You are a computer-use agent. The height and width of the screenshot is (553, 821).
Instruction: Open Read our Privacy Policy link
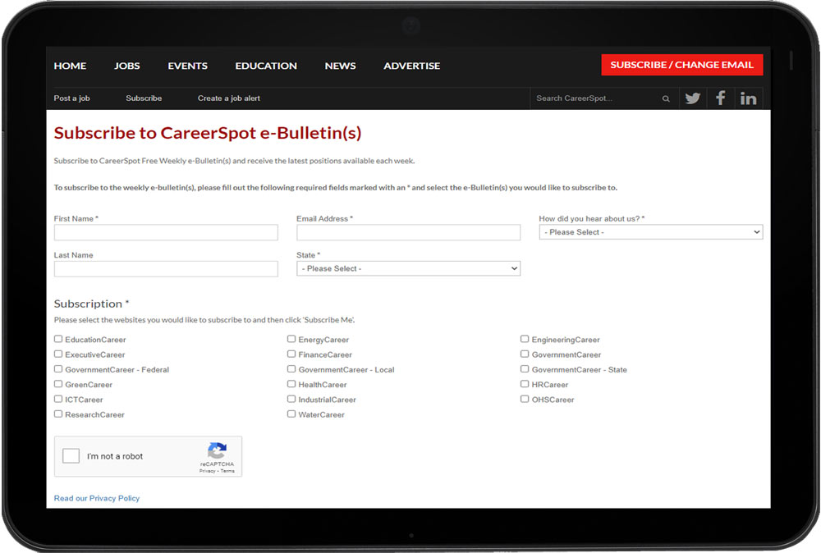tap(97, 498)
